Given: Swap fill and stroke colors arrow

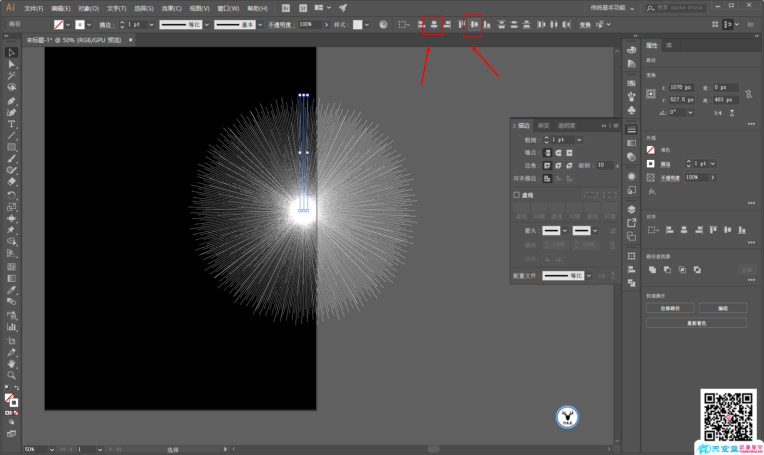Looking at the screenshot, I should (x=17, y=388).
